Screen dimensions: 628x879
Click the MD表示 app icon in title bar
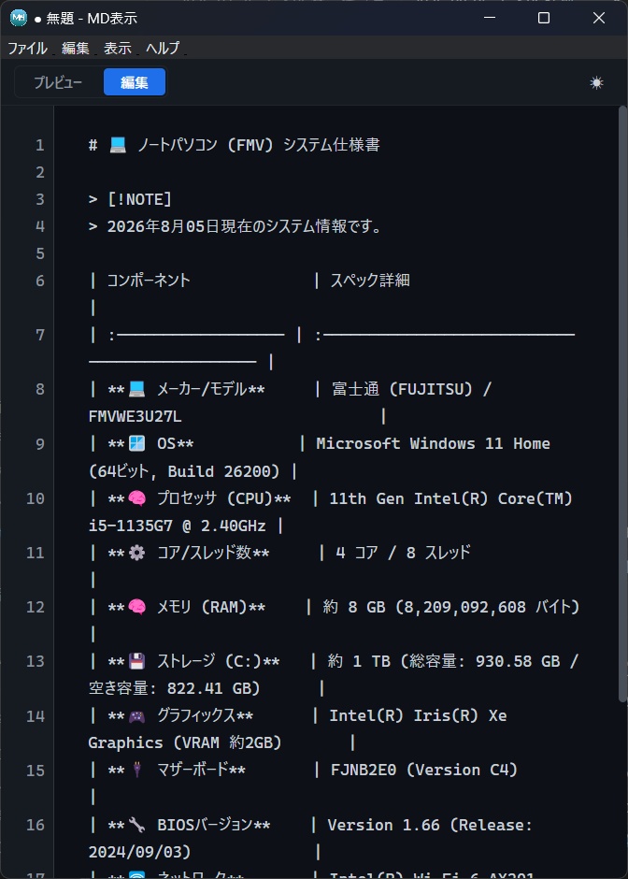tap(19, 18)
